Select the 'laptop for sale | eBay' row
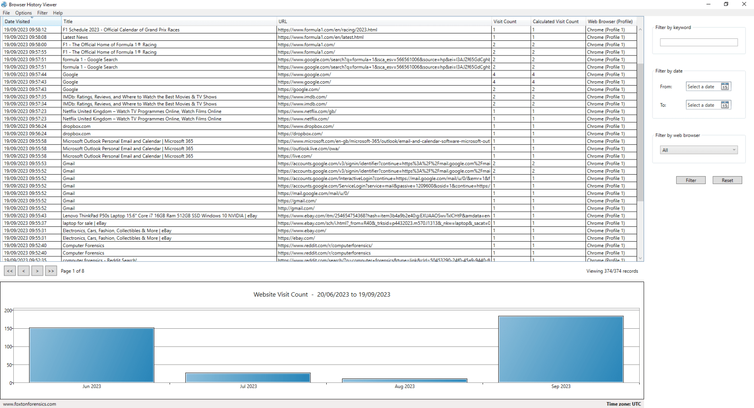This screenshot has height=408, width=754. (319, 223)
